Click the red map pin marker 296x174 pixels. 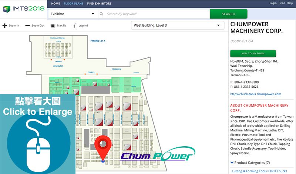(x=103, y=148)
